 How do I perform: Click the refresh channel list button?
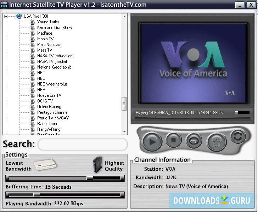click(238, 136)
